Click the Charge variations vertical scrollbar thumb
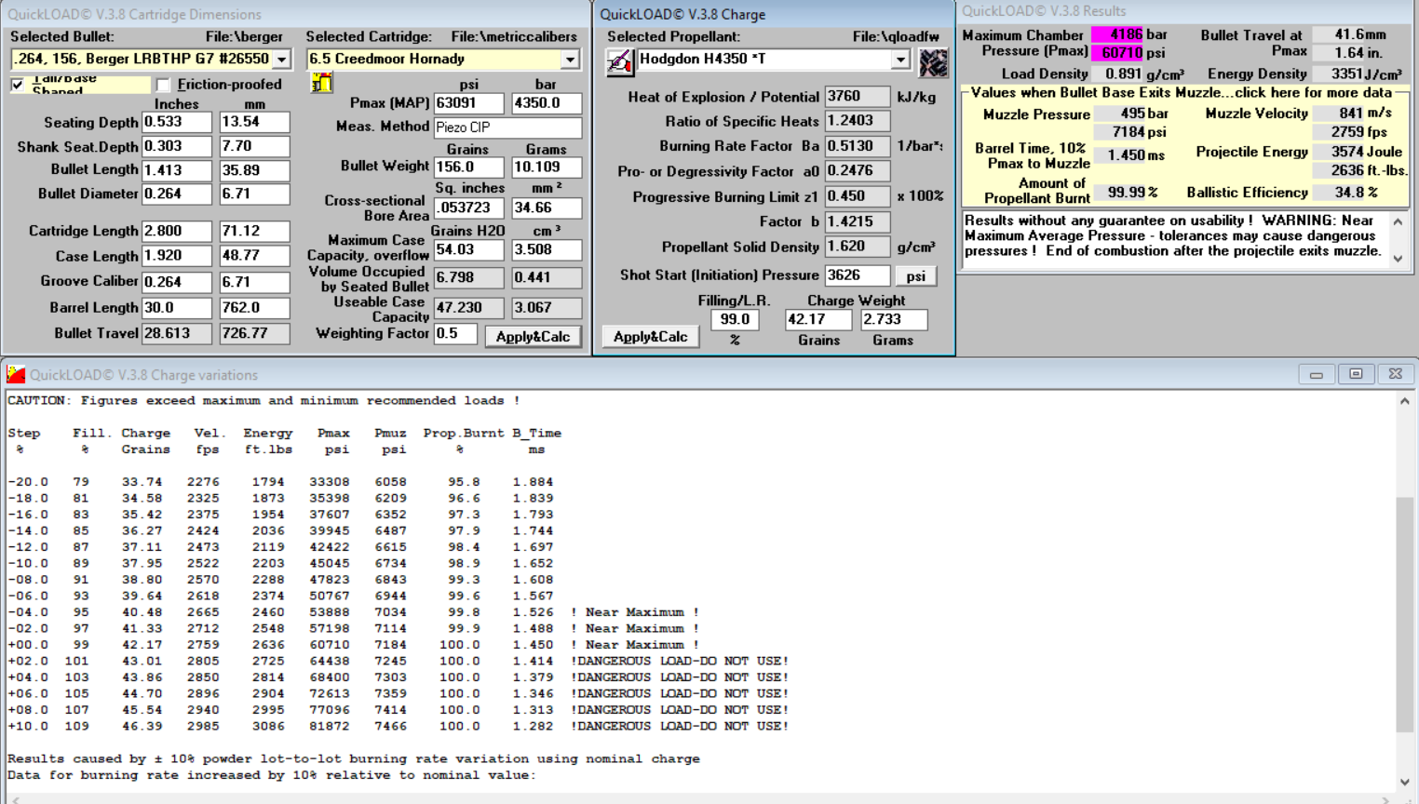This screenshot has height=804, width=1419. pos(1405,615)
